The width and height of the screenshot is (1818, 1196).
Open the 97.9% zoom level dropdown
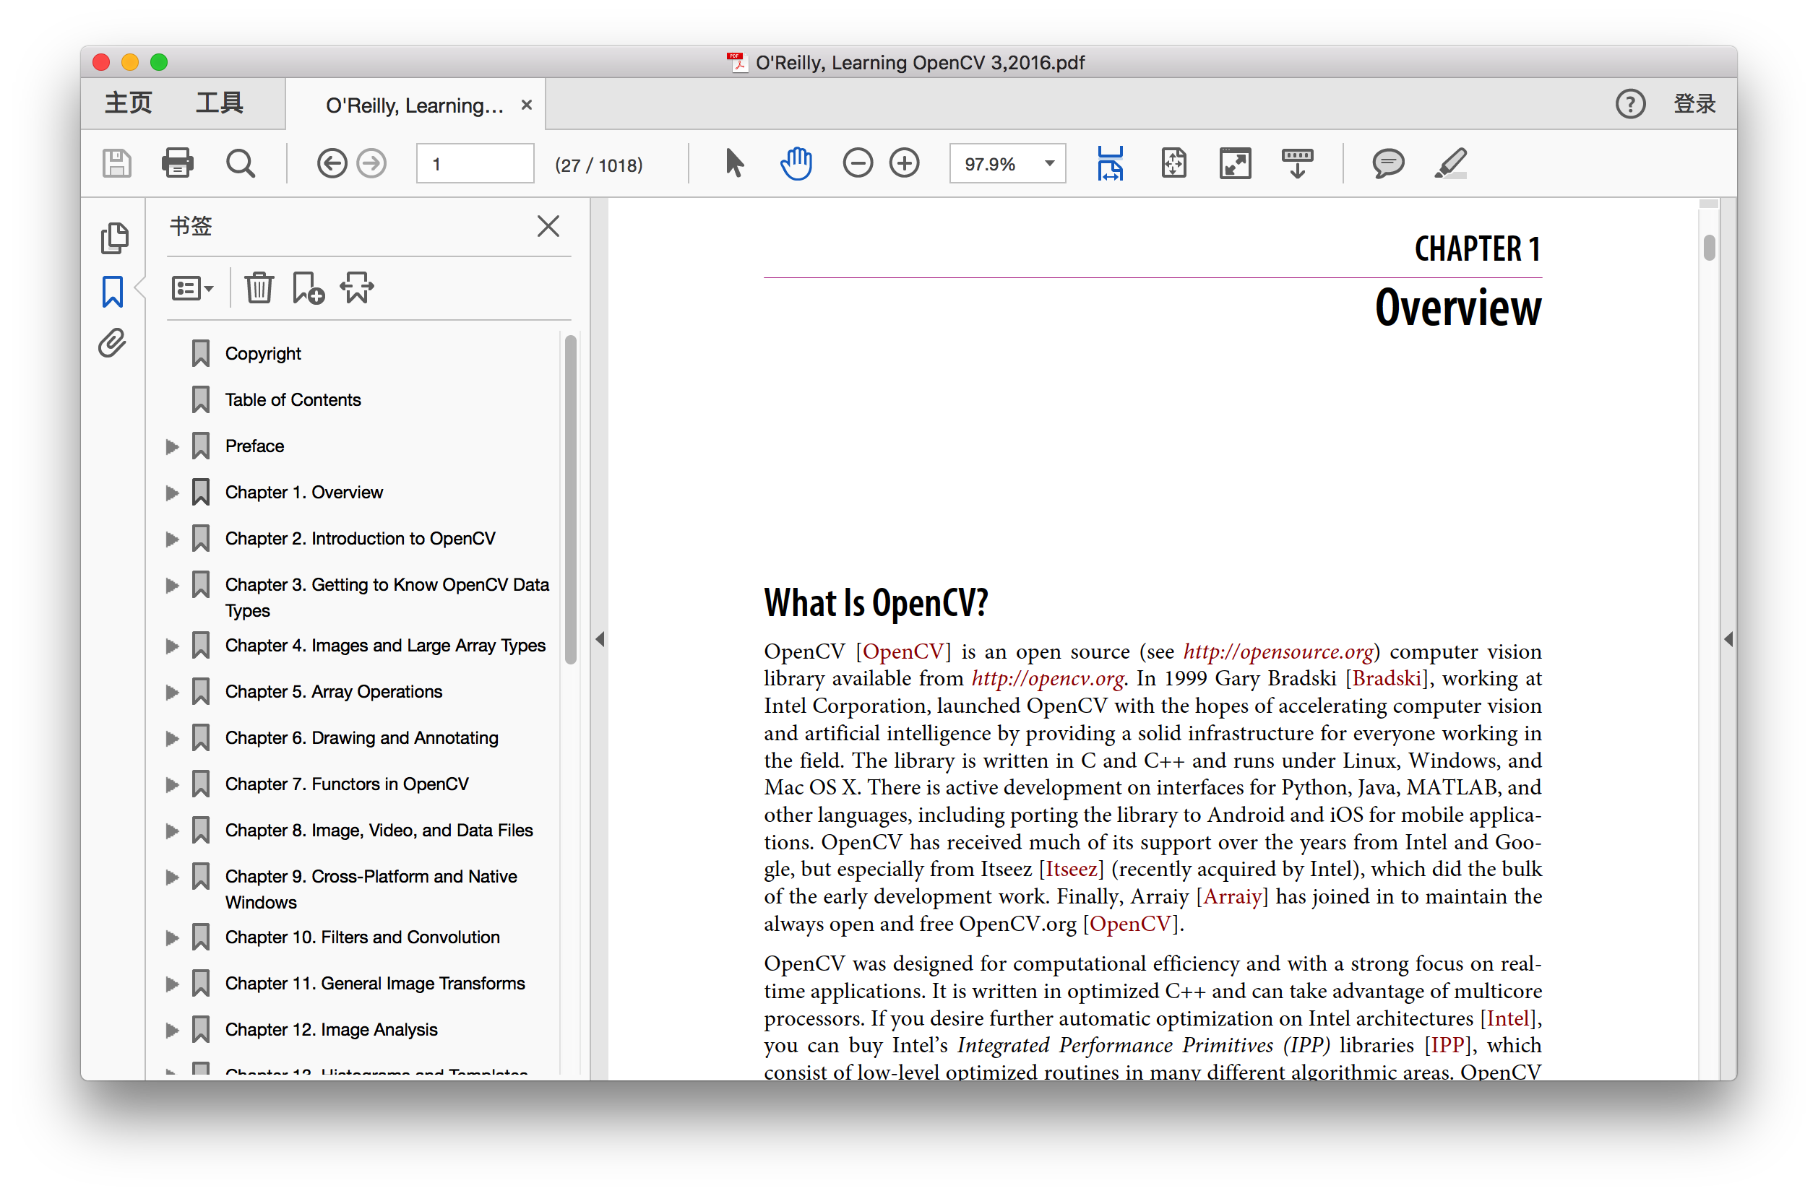[1050, 163]
